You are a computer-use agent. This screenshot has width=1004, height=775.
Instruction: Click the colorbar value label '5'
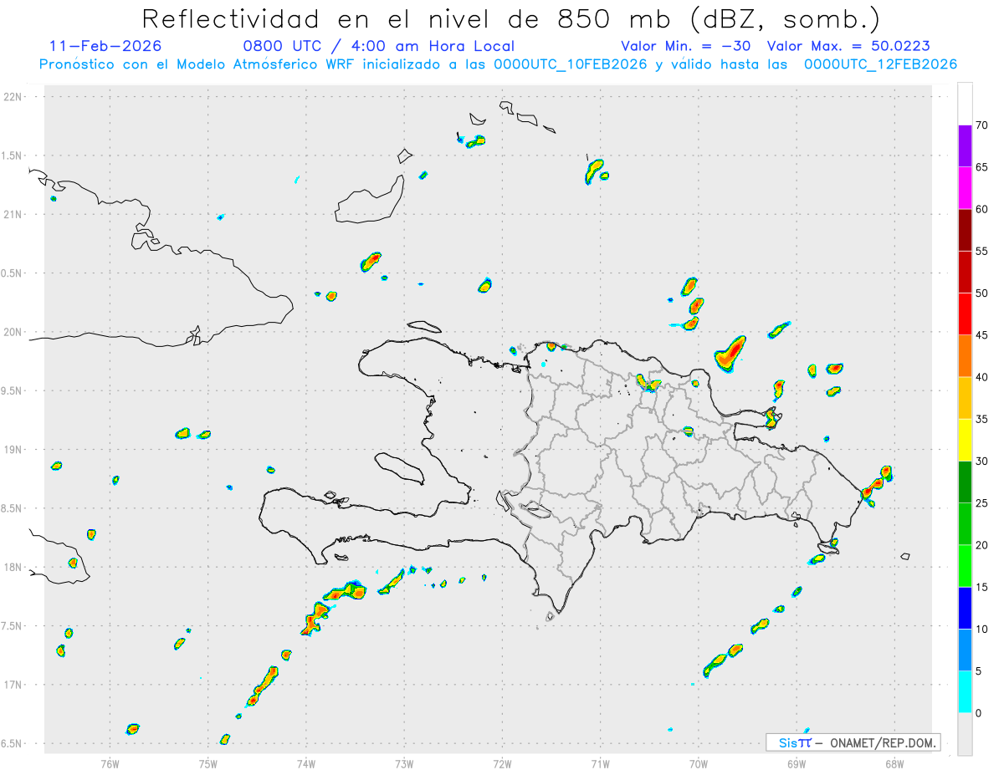(979, 671)
